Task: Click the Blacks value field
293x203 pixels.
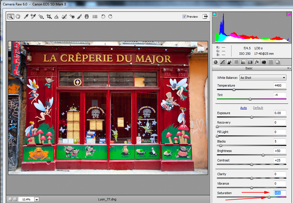Action: pyautogui.click(x=280, y=141)
